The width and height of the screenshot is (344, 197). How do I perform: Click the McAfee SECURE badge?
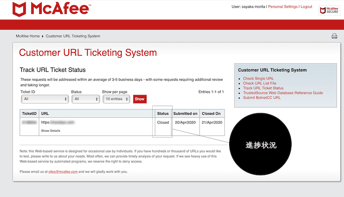[329, 10]
